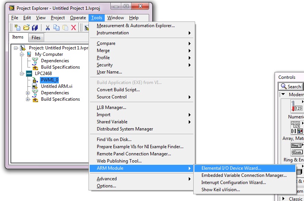Choose Options... in Tools menu
The height and width of the screenshot is (201, 304).
(142, 186)
